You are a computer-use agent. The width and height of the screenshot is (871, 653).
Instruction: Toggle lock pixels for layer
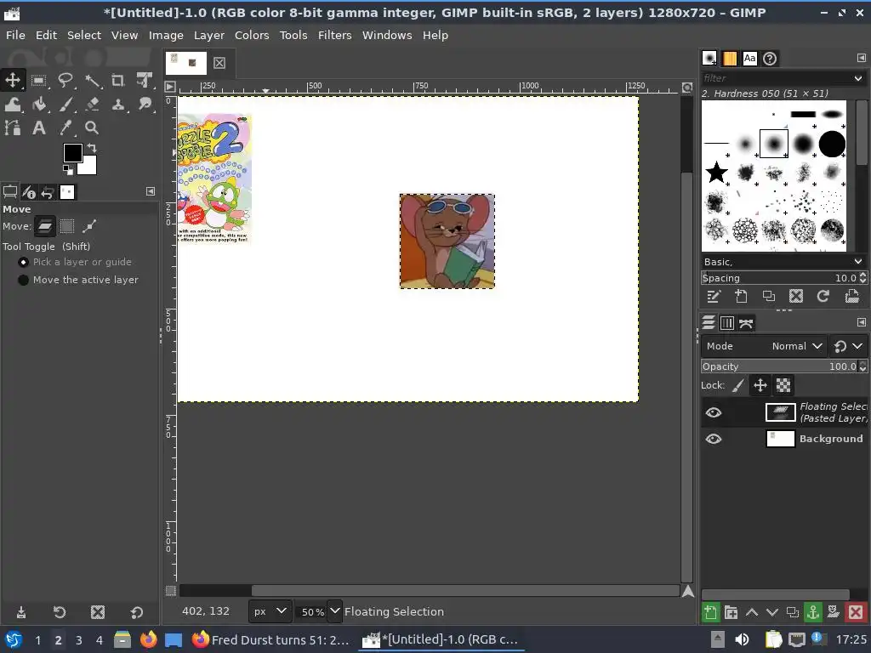(x=738, y=385)
